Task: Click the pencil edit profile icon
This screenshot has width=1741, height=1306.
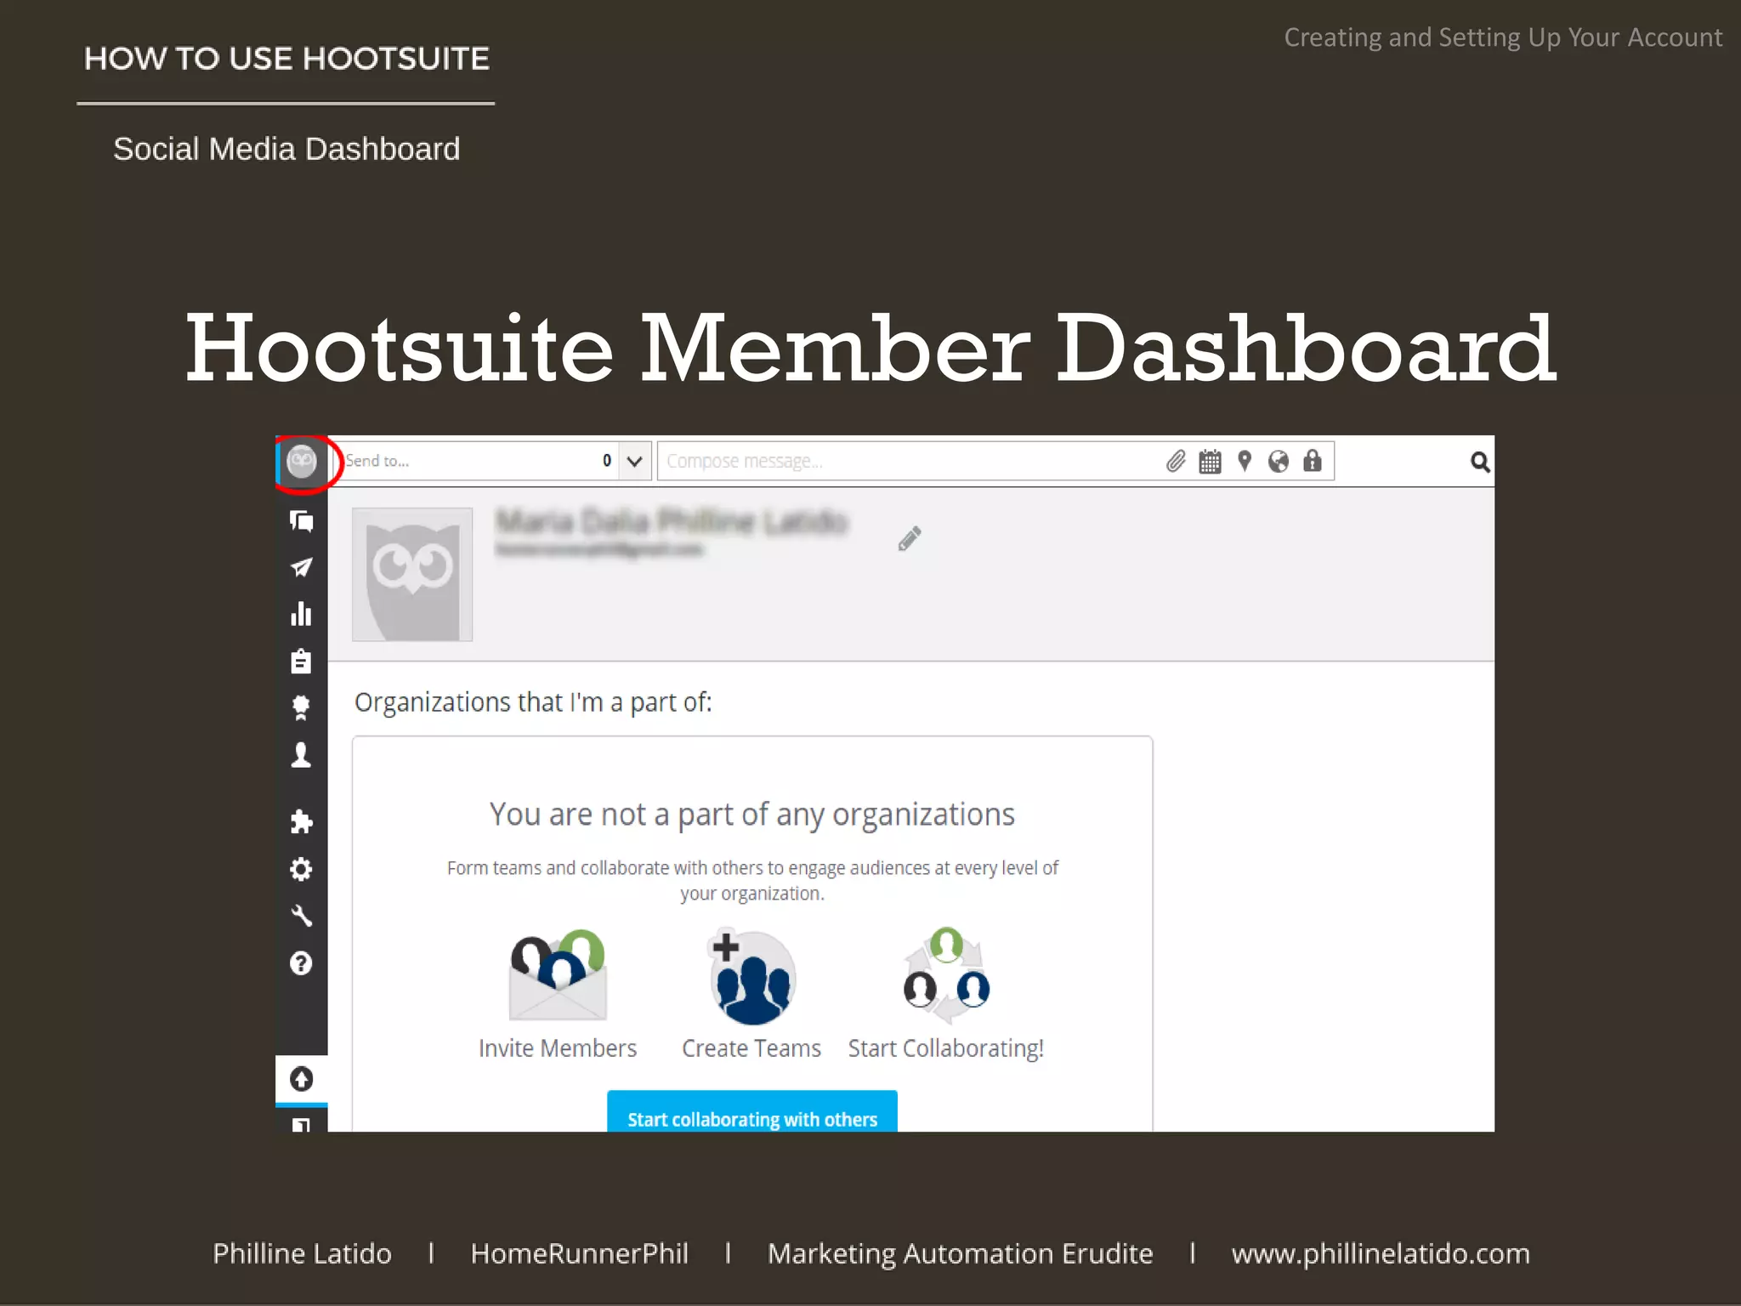Action: [910, 538]
